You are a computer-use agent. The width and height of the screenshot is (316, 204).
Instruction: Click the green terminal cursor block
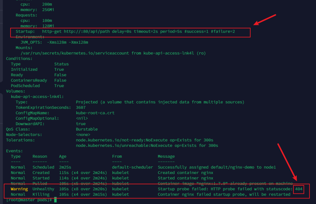click(x=56, y=200)
